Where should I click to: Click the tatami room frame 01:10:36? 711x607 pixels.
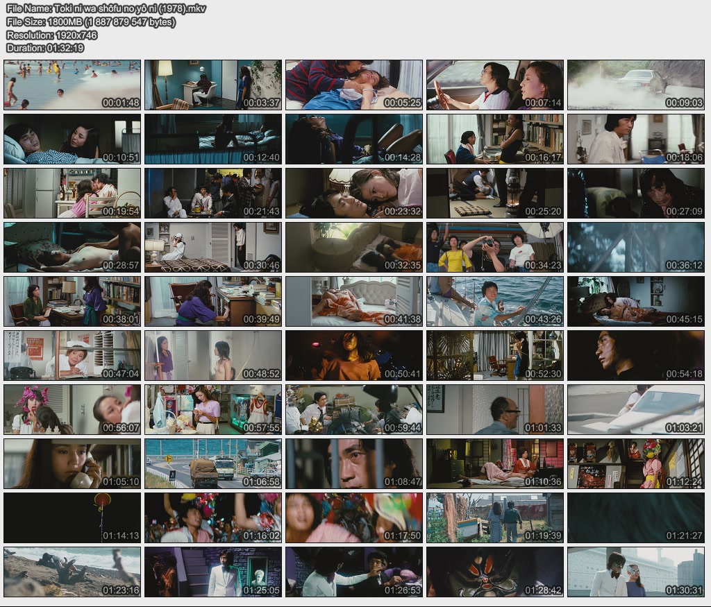495,464
